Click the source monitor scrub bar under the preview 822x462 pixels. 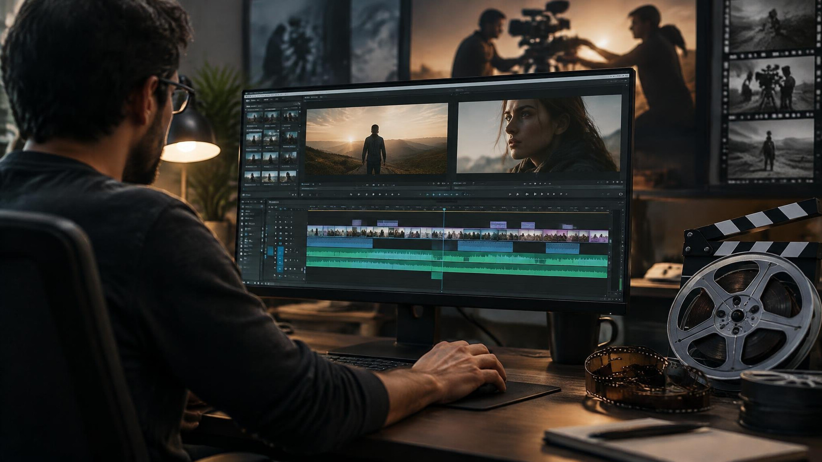tap(374, 188)
